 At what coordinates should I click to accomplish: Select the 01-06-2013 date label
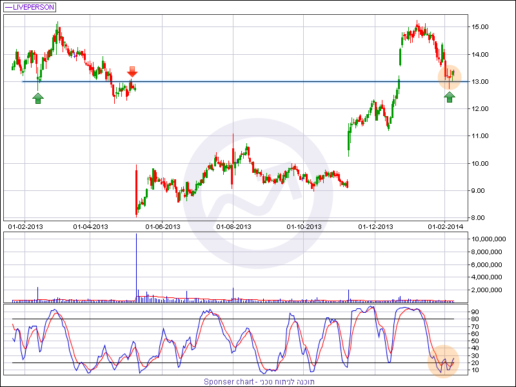[163, 227]
